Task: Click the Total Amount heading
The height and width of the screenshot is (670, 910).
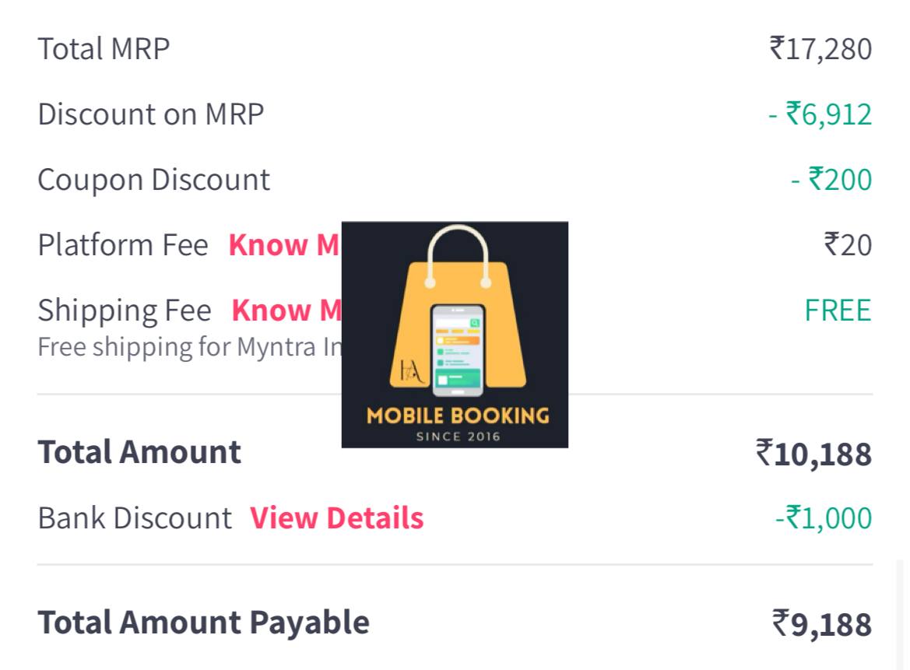Action: 139,452
